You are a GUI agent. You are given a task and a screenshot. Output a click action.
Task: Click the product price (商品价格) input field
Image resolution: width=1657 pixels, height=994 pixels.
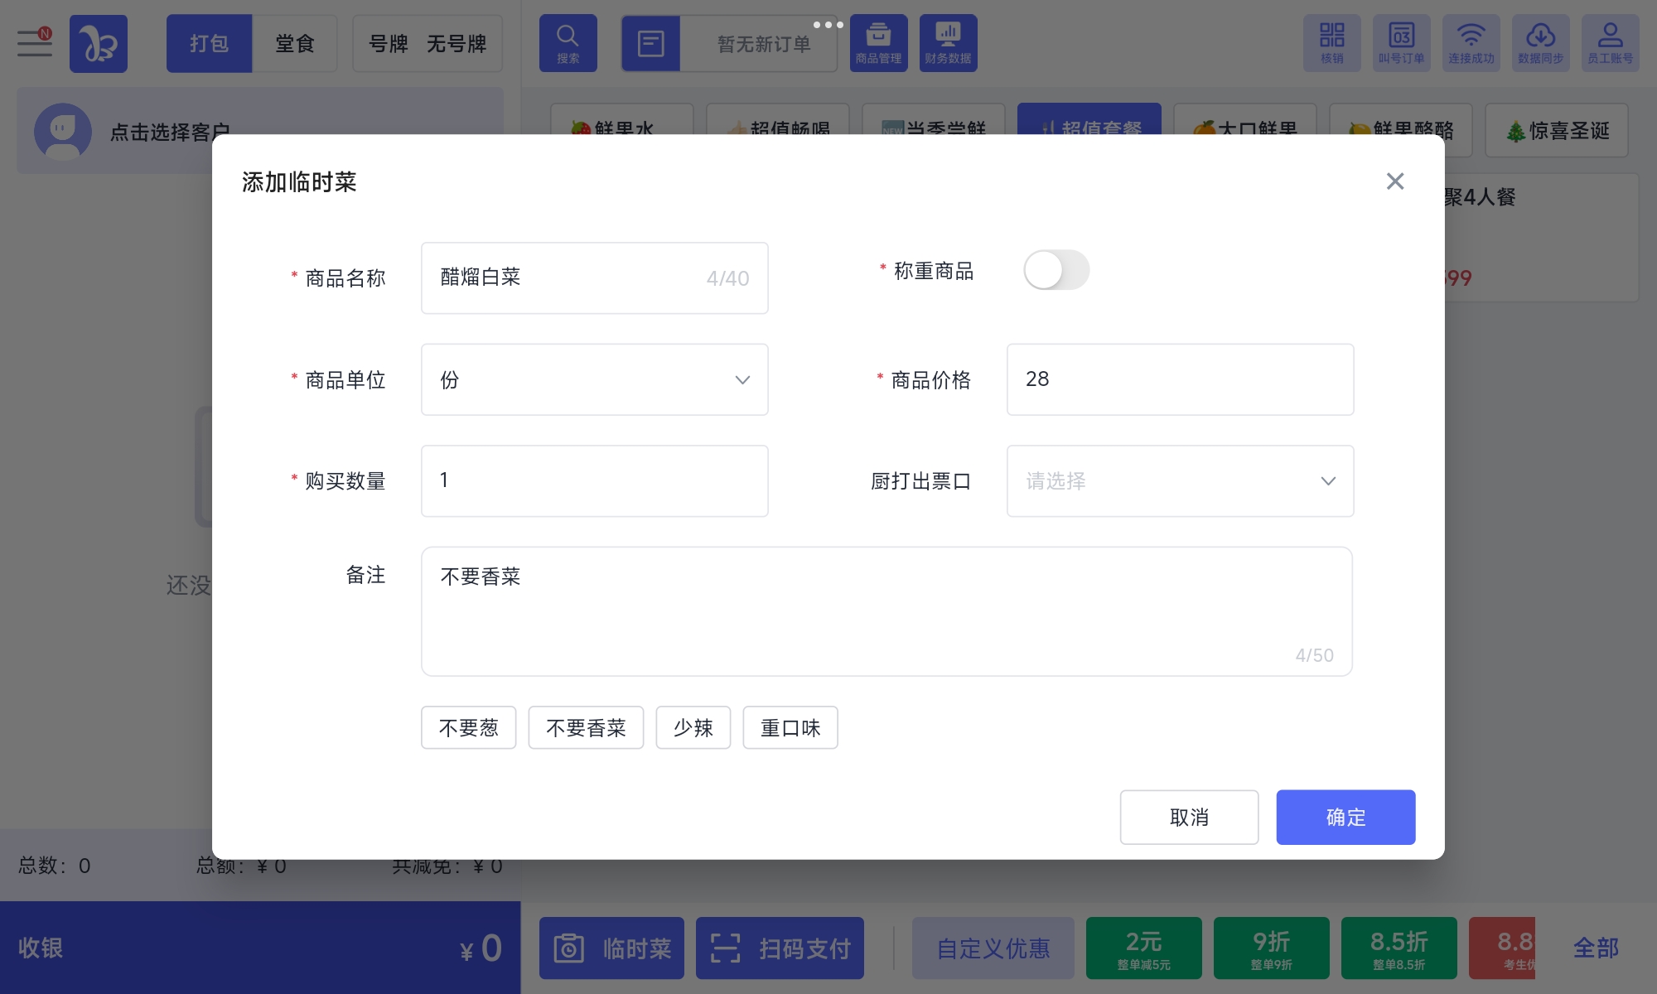(x=1180, y=379)
